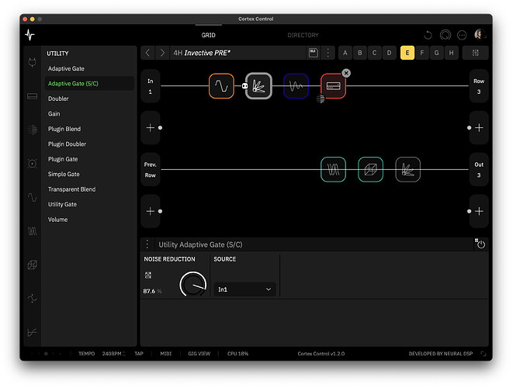Select the orange sine wave block on row 1
Viewport: 513px width, 388px height.
click(x=221, y=86)
